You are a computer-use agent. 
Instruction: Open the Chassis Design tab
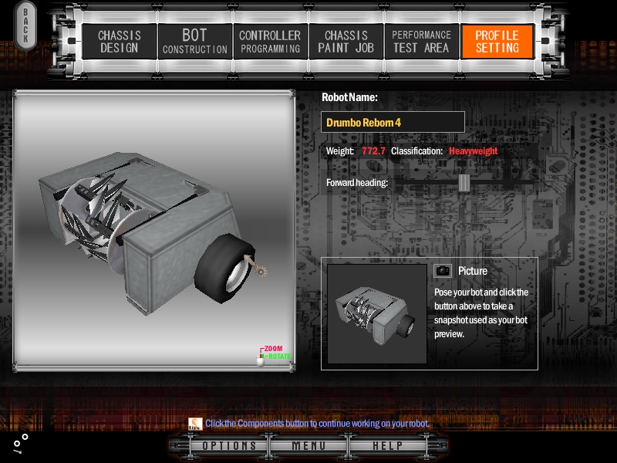(x=120, y=42)
